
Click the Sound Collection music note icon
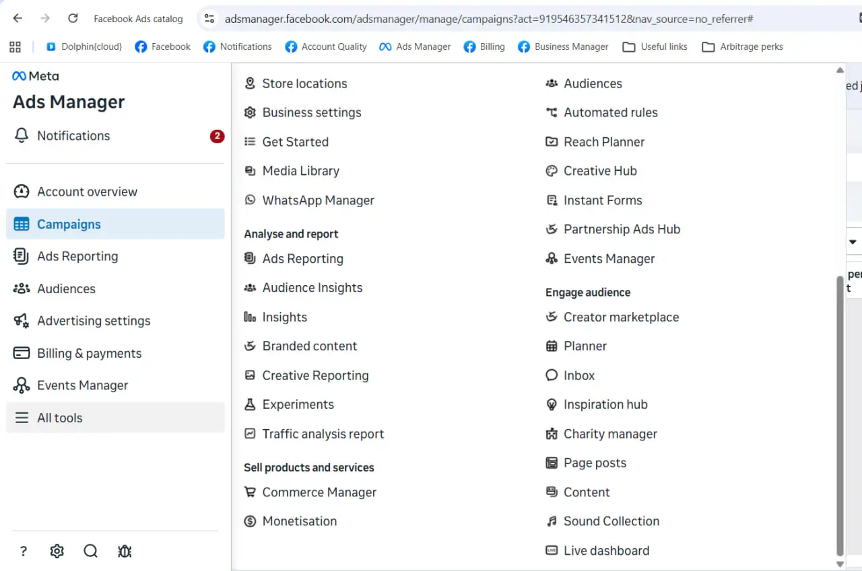pyautogui.click(x=552, y=521)
